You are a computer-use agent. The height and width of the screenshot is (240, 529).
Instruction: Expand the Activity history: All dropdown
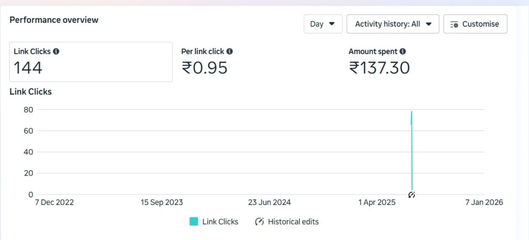coord(393,24)
